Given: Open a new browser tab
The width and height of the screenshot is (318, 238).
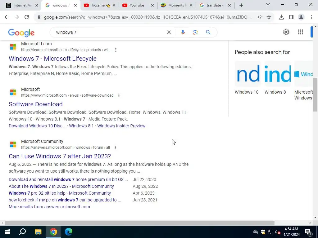Looking at the screenshot, I should [x=241, y=5].
